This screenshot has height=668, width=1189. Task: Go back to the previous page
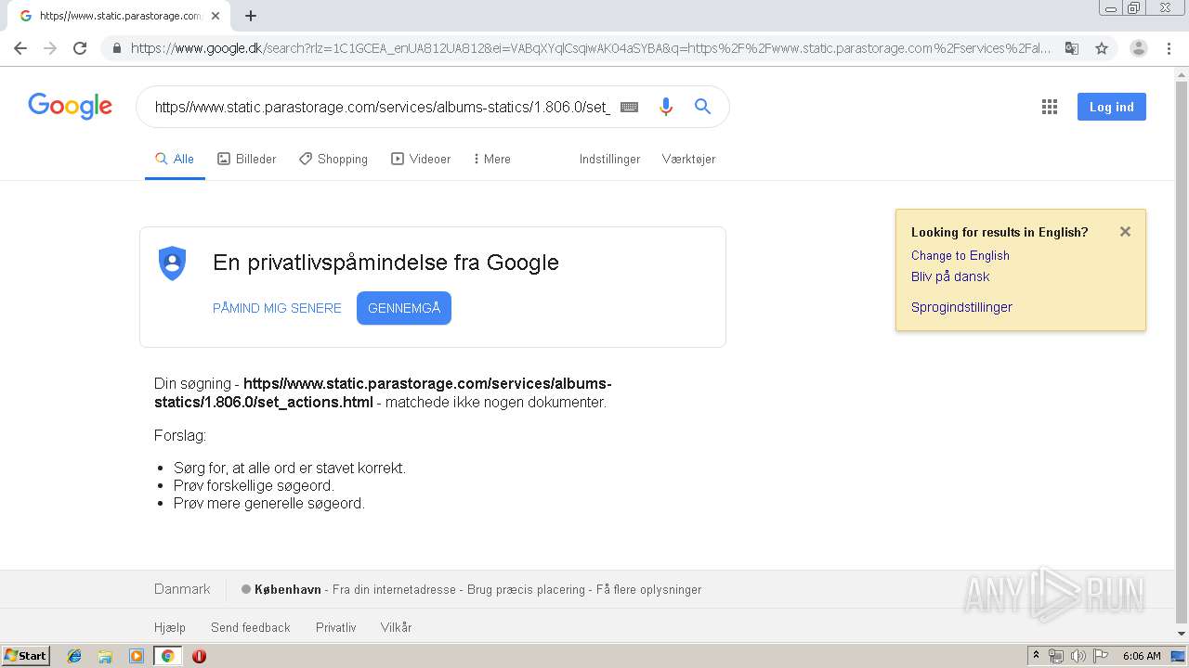pyautogui.click(x=20, y=48)
